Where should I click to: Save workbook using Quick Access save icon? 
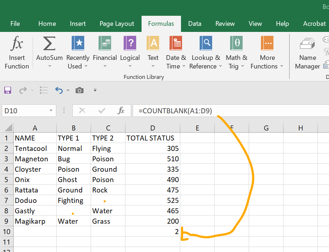point(7,90)
